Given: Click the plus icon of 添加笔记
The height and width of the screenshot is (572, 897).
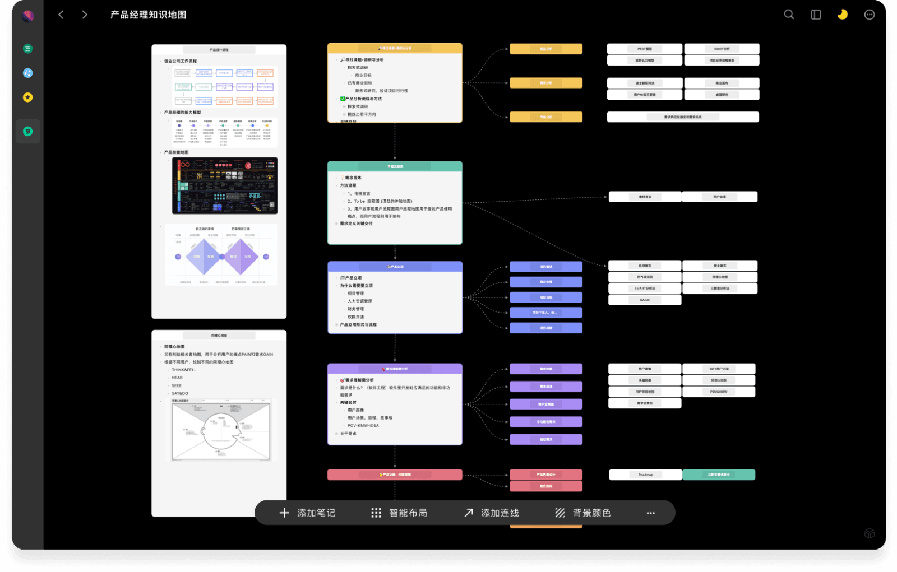Looking at the screenshot, I should coord(284,513).
